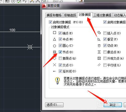
Task: Uncheck the 延长线(X) snap mode
Action: click(60, 71)
